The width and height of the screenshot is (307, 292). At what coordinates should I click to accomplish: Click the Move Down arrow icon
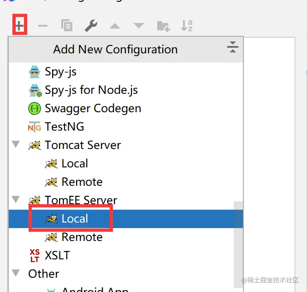pos(139,25)
